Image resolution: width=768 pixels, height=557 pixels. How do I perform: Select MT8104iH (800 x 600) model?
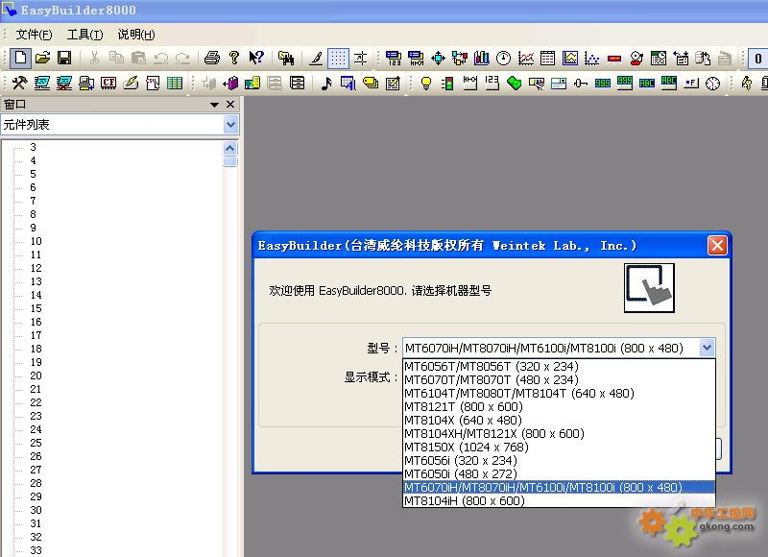click(559, 501)
